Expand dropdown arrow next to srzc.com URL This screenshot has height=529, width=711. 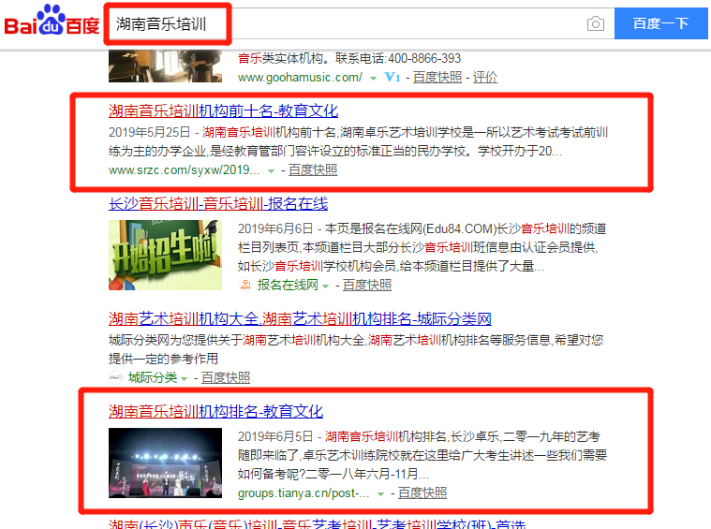(x=271, y=171)
